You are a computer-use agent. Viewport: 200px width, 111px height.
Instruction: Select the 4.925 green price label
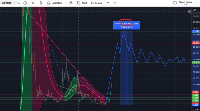coord(195,95)
